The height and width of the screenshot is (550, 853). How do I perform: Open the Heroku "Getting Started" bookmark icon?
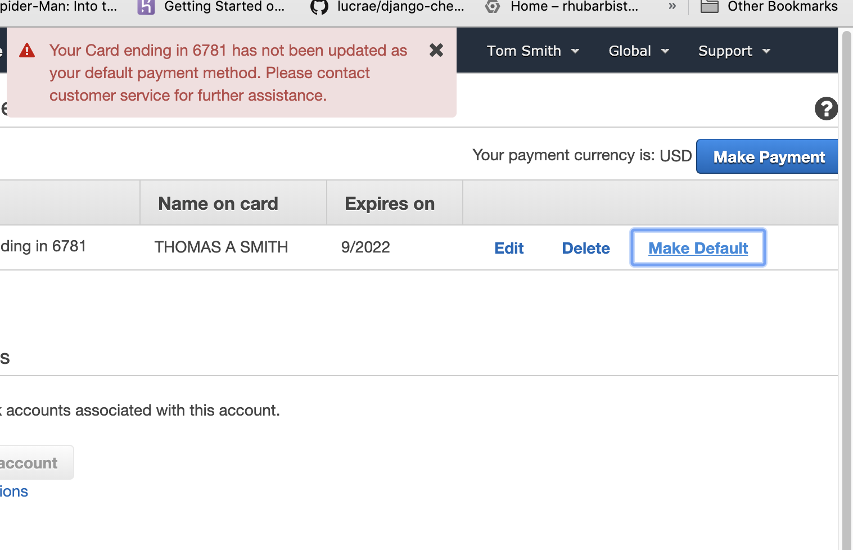[x=146, y=7]
